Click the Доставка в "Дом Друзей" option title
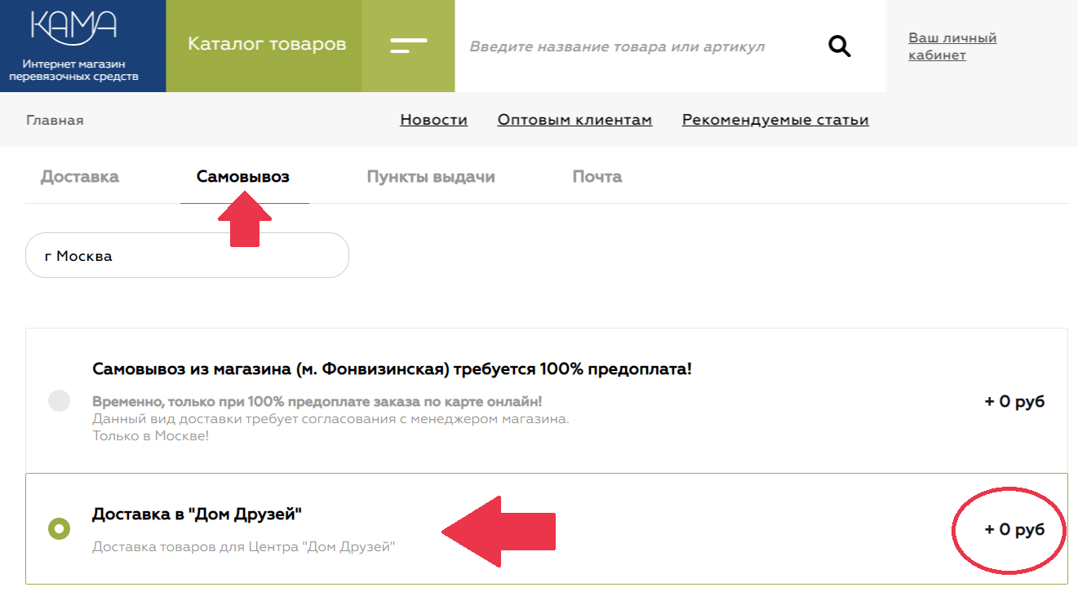This screenshot has height=596, width=1078. click(x=197, y=514)
